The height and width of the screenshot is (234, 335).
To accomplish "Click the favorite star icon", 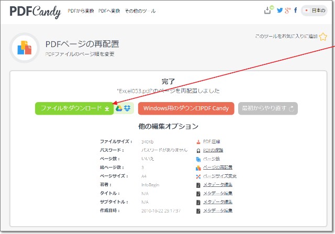I will point(323,37).
